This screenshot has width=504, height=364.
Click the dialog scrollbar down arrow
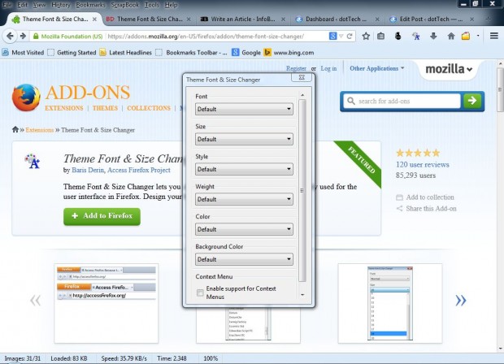(302, 295)
